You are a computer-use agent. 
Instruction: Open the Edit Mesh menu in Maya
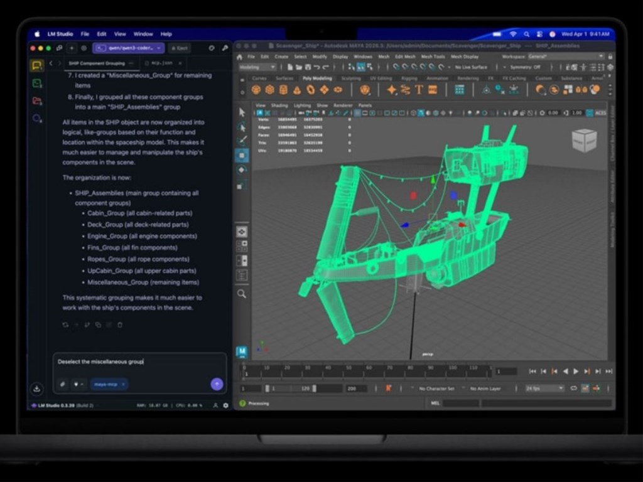[x=405, y=56]
